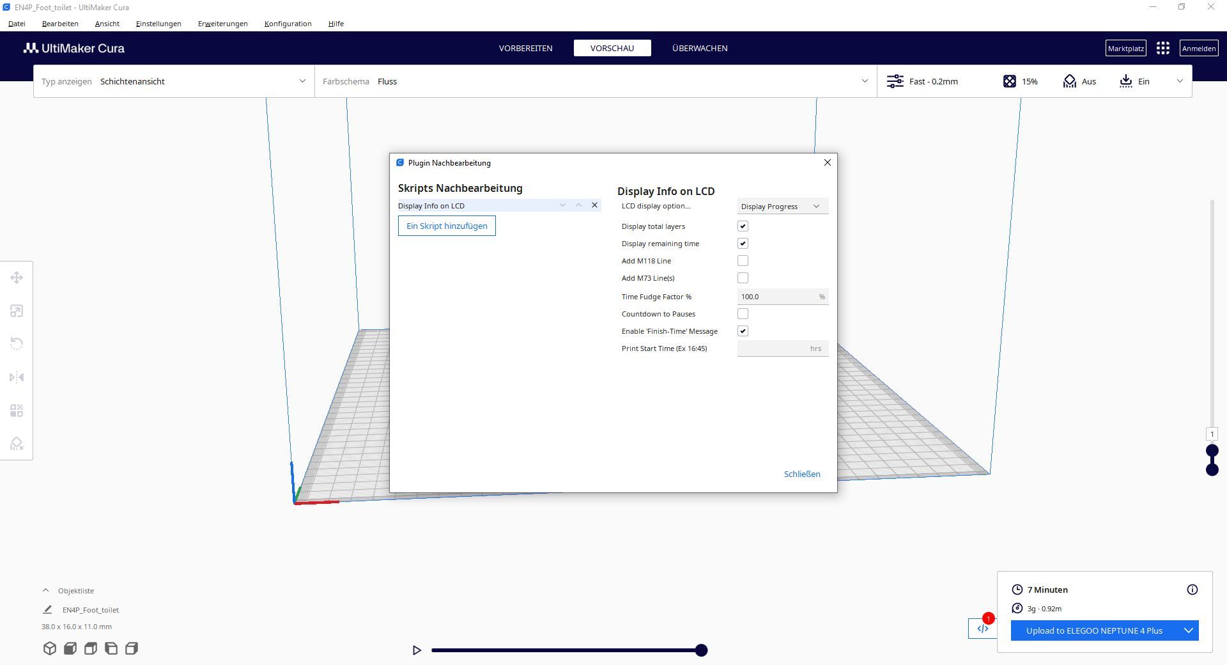Open post-processing scripts icon with badge
This screenshot has width=1227, height=665.
click(982, 628)
